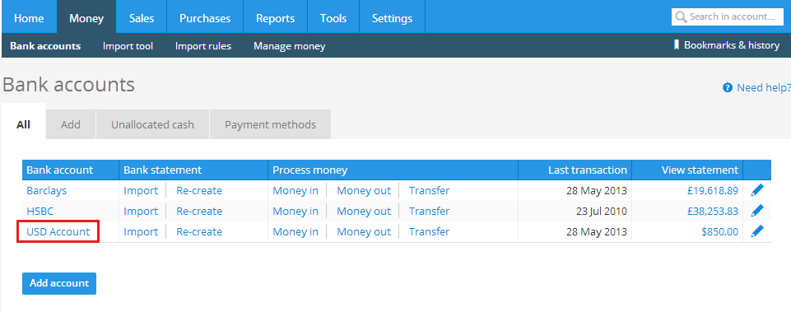Open Bookmarks & history
Image resolution: width=791 pixels, height=312 pixels.
pos(732,45)
